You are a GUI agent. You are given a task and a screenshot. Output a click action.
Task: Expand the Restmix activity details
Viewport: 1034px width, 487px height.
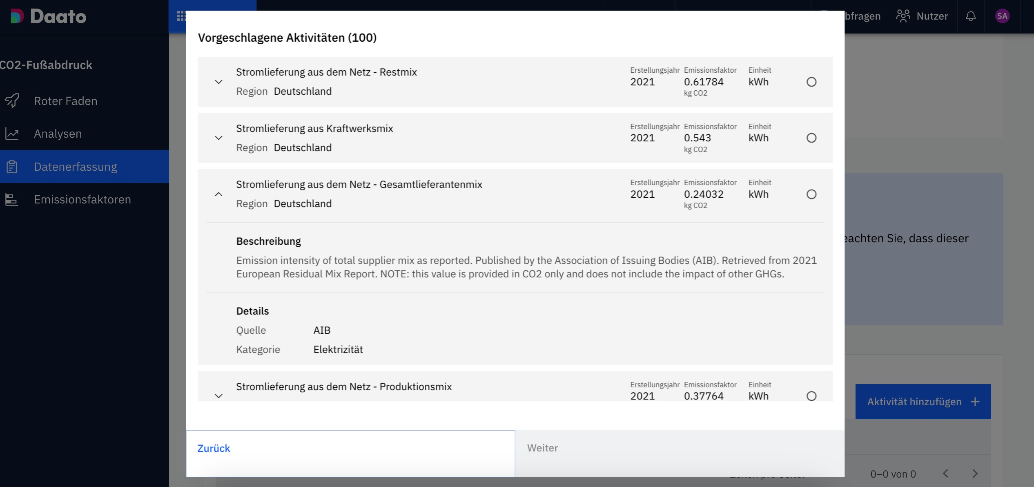(218, 82)
